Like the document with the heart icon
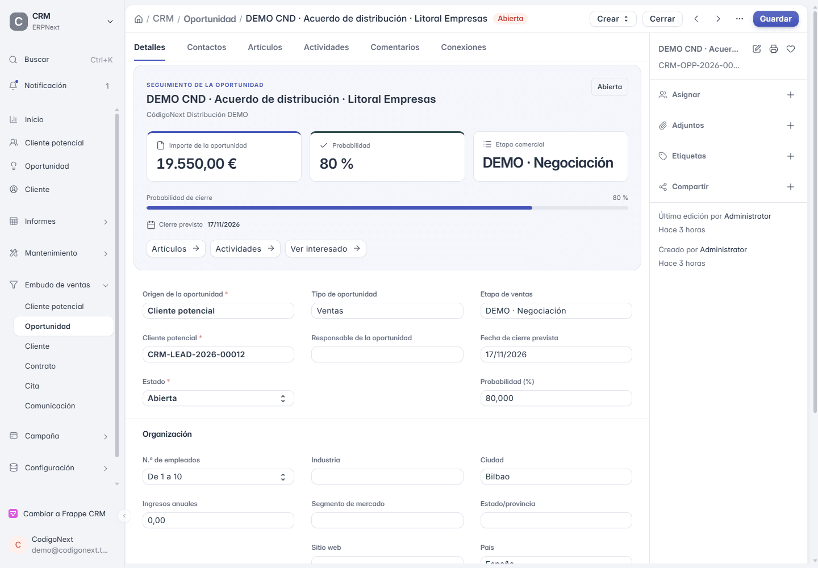 pos(791,49)
